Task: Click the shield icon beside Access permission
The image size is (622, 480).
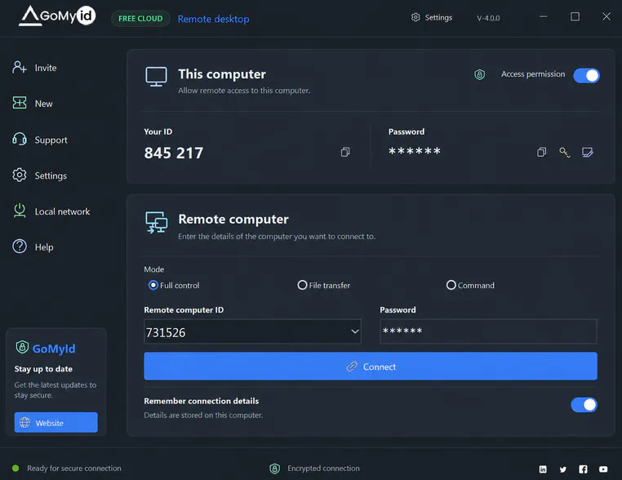Action: [480, 74]
